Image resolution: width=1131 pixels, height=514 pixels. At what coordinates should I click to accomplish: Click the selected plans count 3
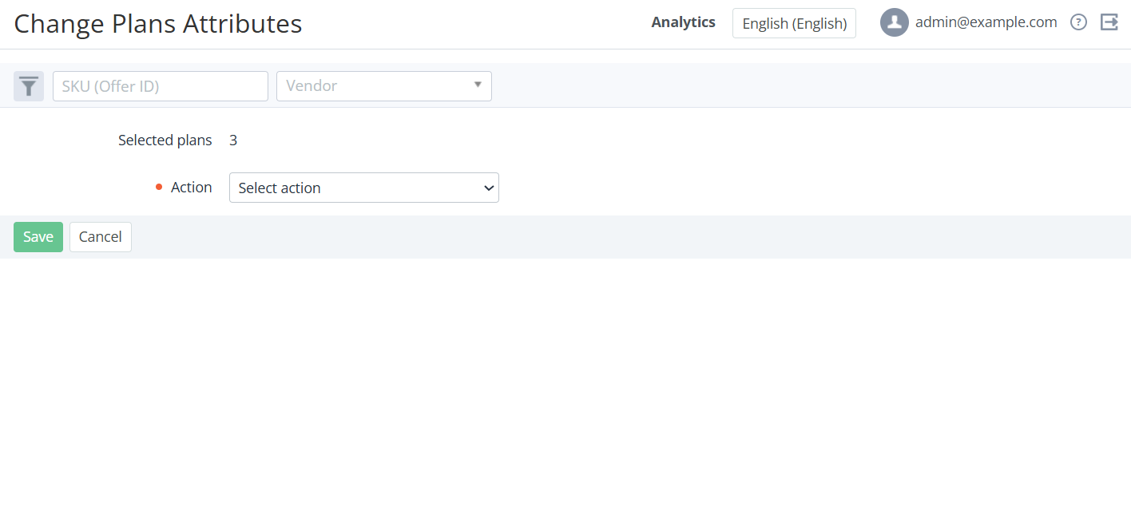[x=233, y=140]
